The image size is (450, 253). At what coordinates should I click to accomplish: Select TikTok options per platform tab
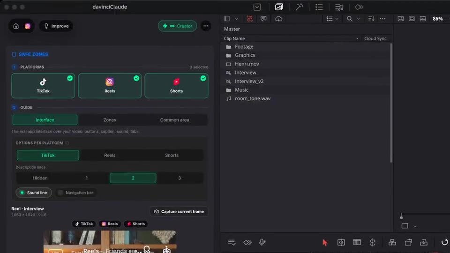tap(48, 155)
